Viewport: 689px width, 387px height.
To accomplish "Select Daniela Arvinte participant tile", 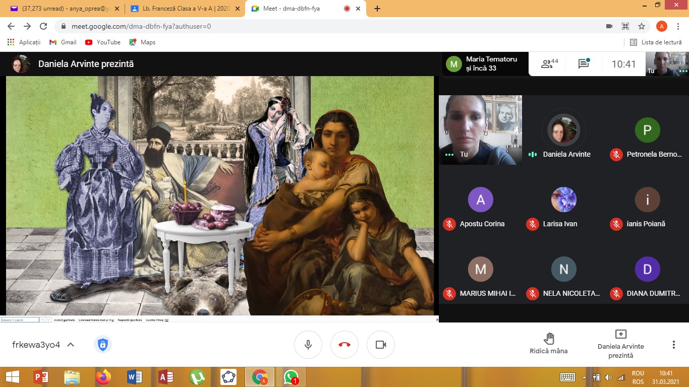I will pyautogui.click(x=564, y=130).
